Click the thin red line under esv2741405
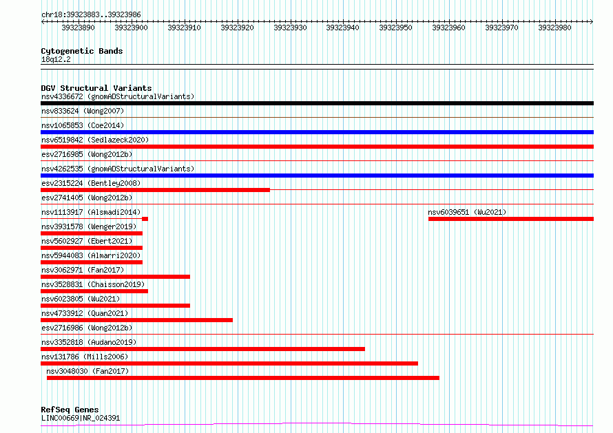Viewport: 613px width, 433px height. (x=317, y=204)
